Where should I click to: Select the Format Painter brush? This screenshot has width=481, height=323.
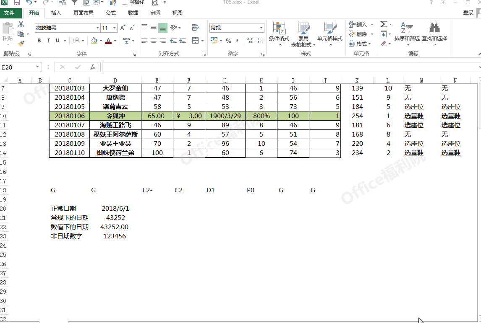point(21,44)
